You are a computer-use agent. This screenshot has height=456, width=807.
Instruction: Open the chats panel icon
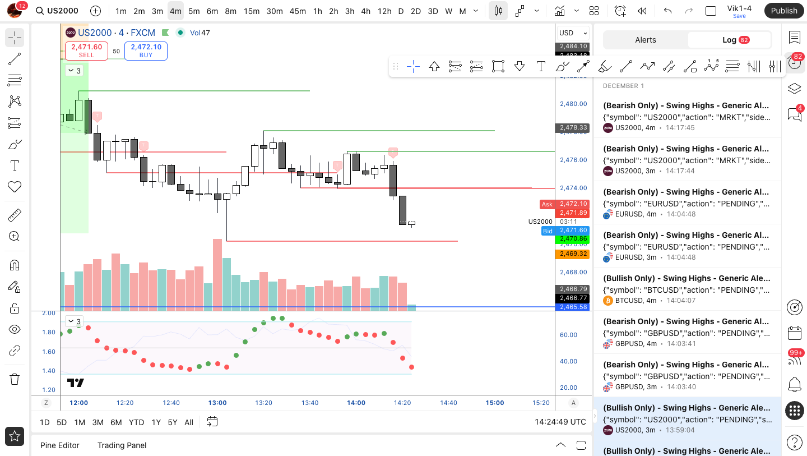tap(794, 114)
